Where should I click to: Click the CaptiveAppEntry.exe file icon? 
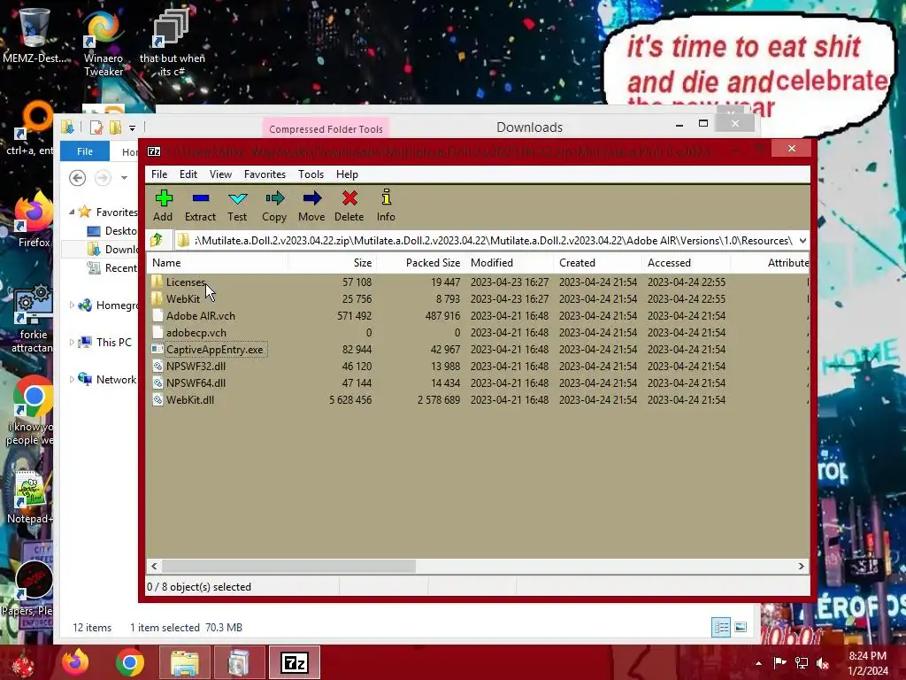point(157,349)
